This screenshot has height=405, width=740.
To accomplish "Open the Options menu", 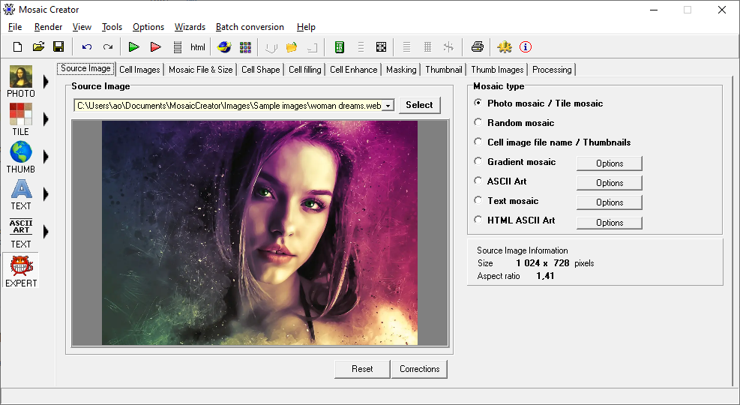I will [148, 27].
